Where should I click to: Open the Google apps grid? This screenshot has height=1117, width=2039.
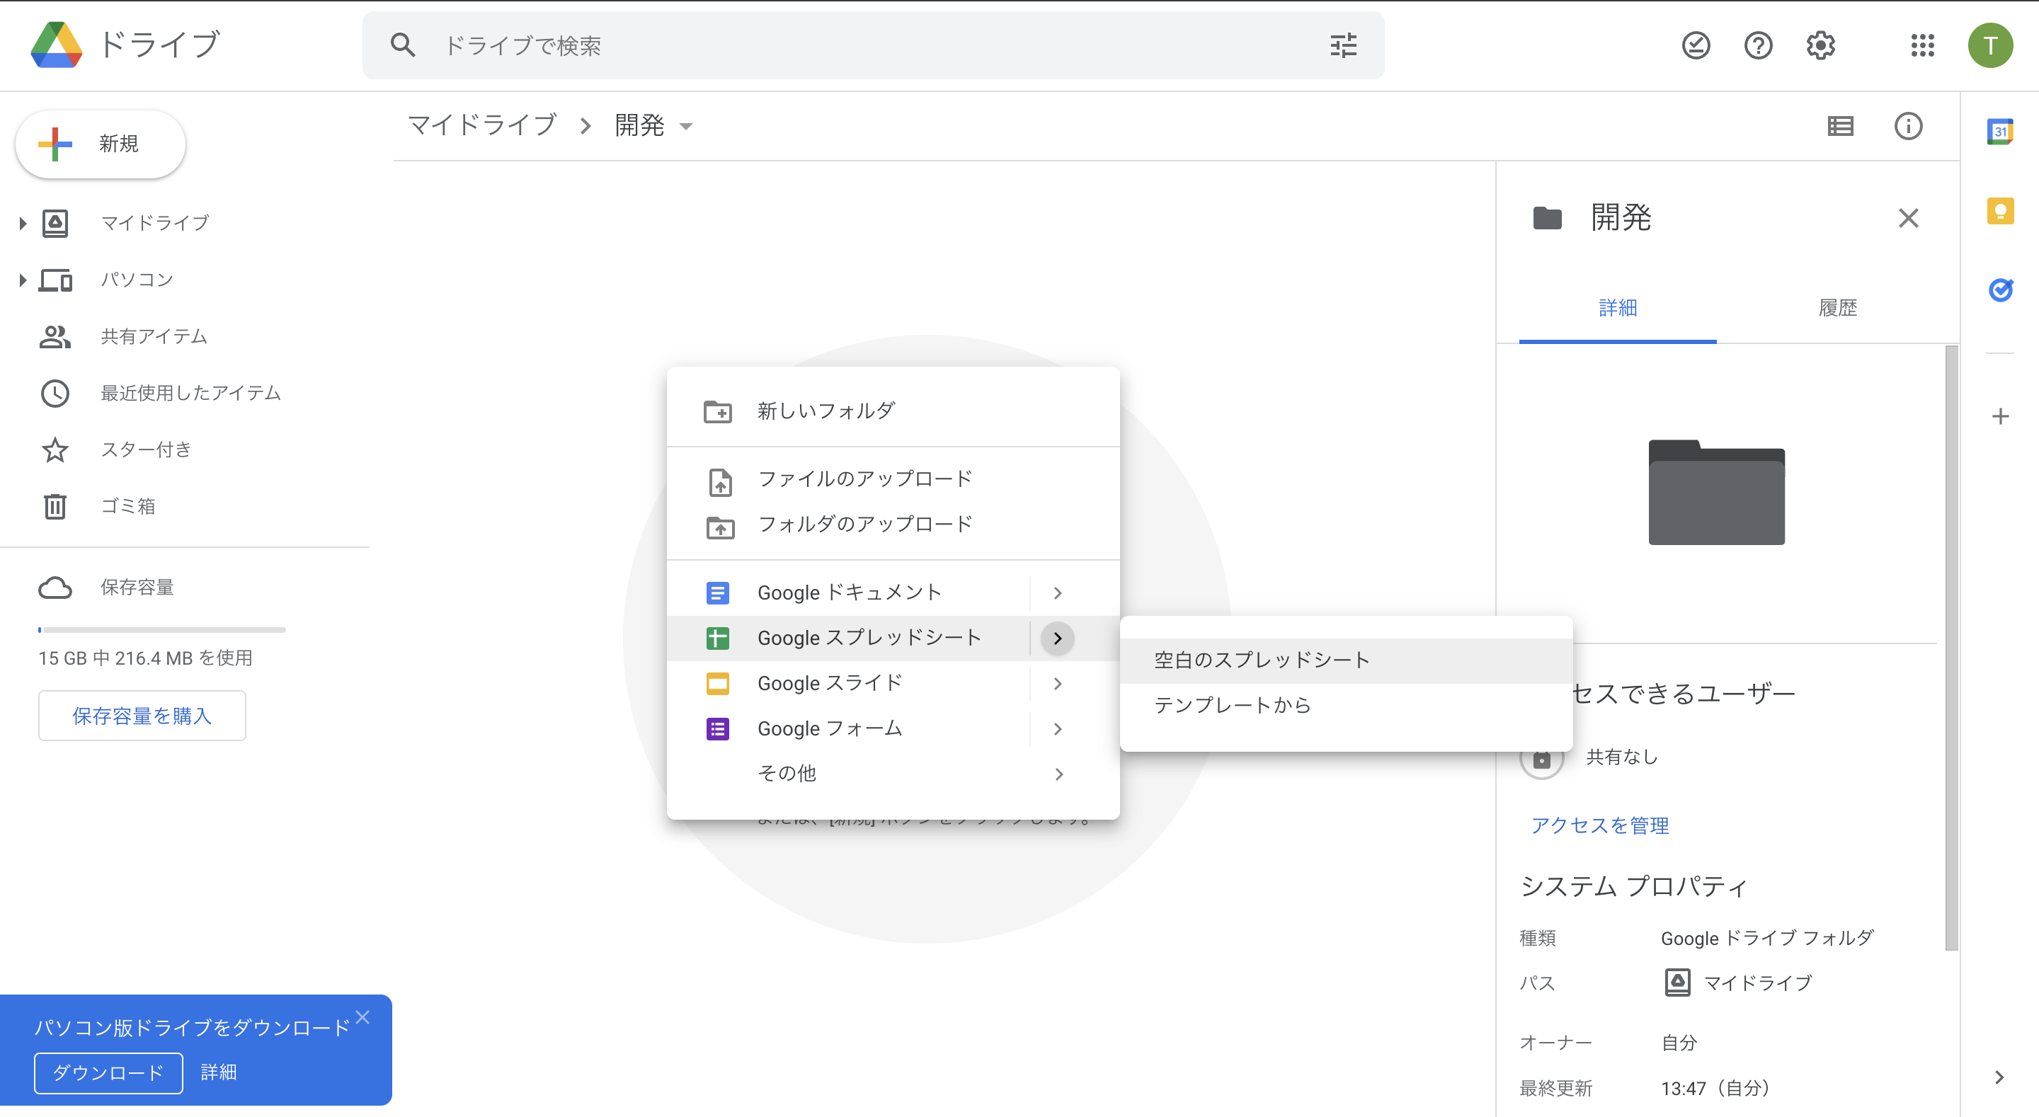coord(1923,45)
